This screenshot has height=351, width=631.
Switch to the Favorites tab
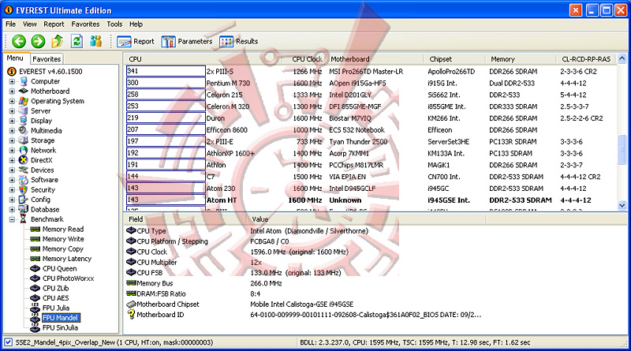tap(47, 59)
